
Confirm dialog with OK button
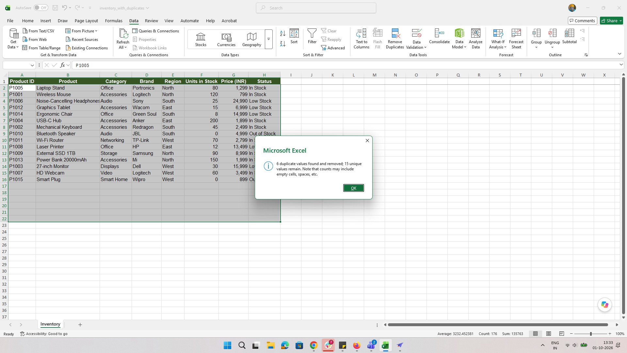click(353, 188)
